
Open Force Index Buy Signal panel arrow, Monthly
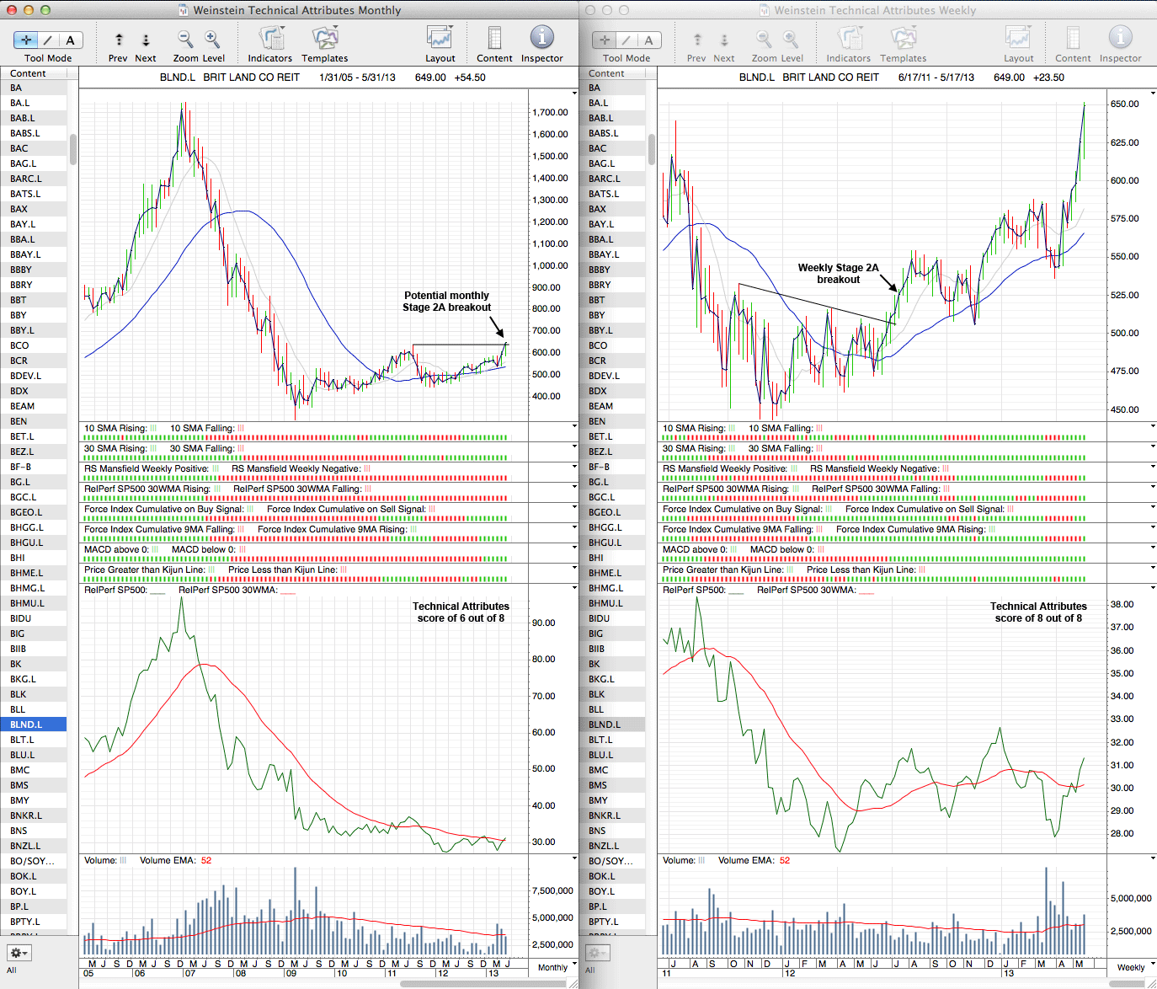coord(574,507)
